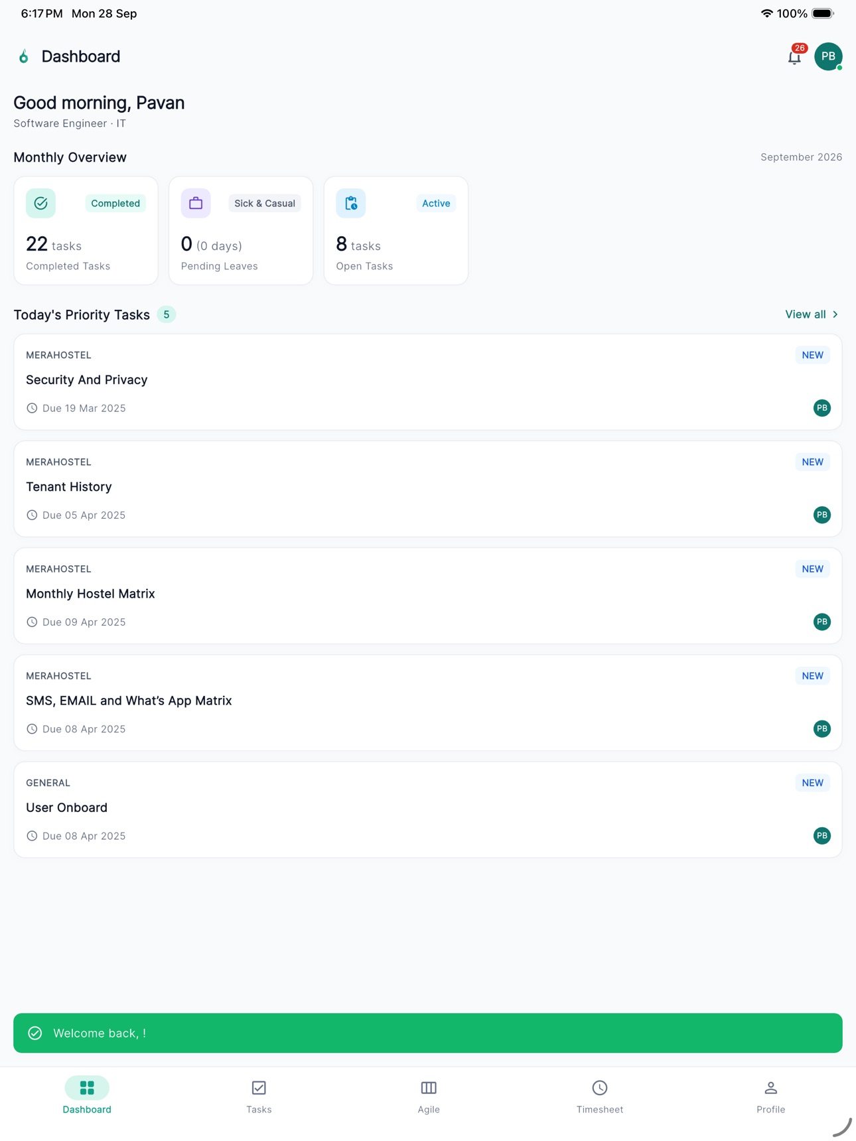856x1141 pixels.
Task: Open the Security And Privacy task
Action: (x=428, y=382)
